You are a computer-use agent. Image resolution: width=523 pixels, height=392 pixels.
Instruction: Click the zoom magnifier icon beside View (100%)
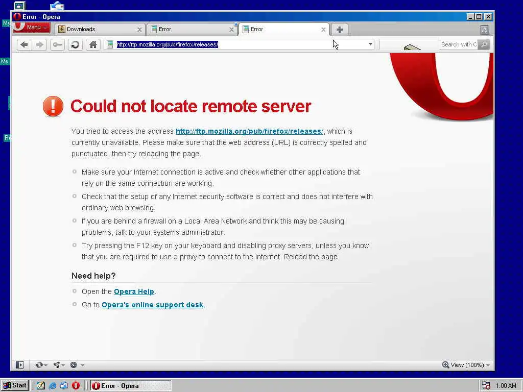point(445,364)
